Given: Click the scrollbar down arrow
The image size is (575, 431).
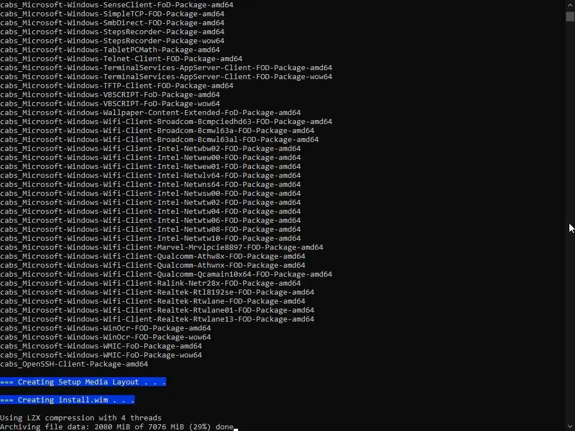Looking at the screenshot, I should tap(570, 427).
